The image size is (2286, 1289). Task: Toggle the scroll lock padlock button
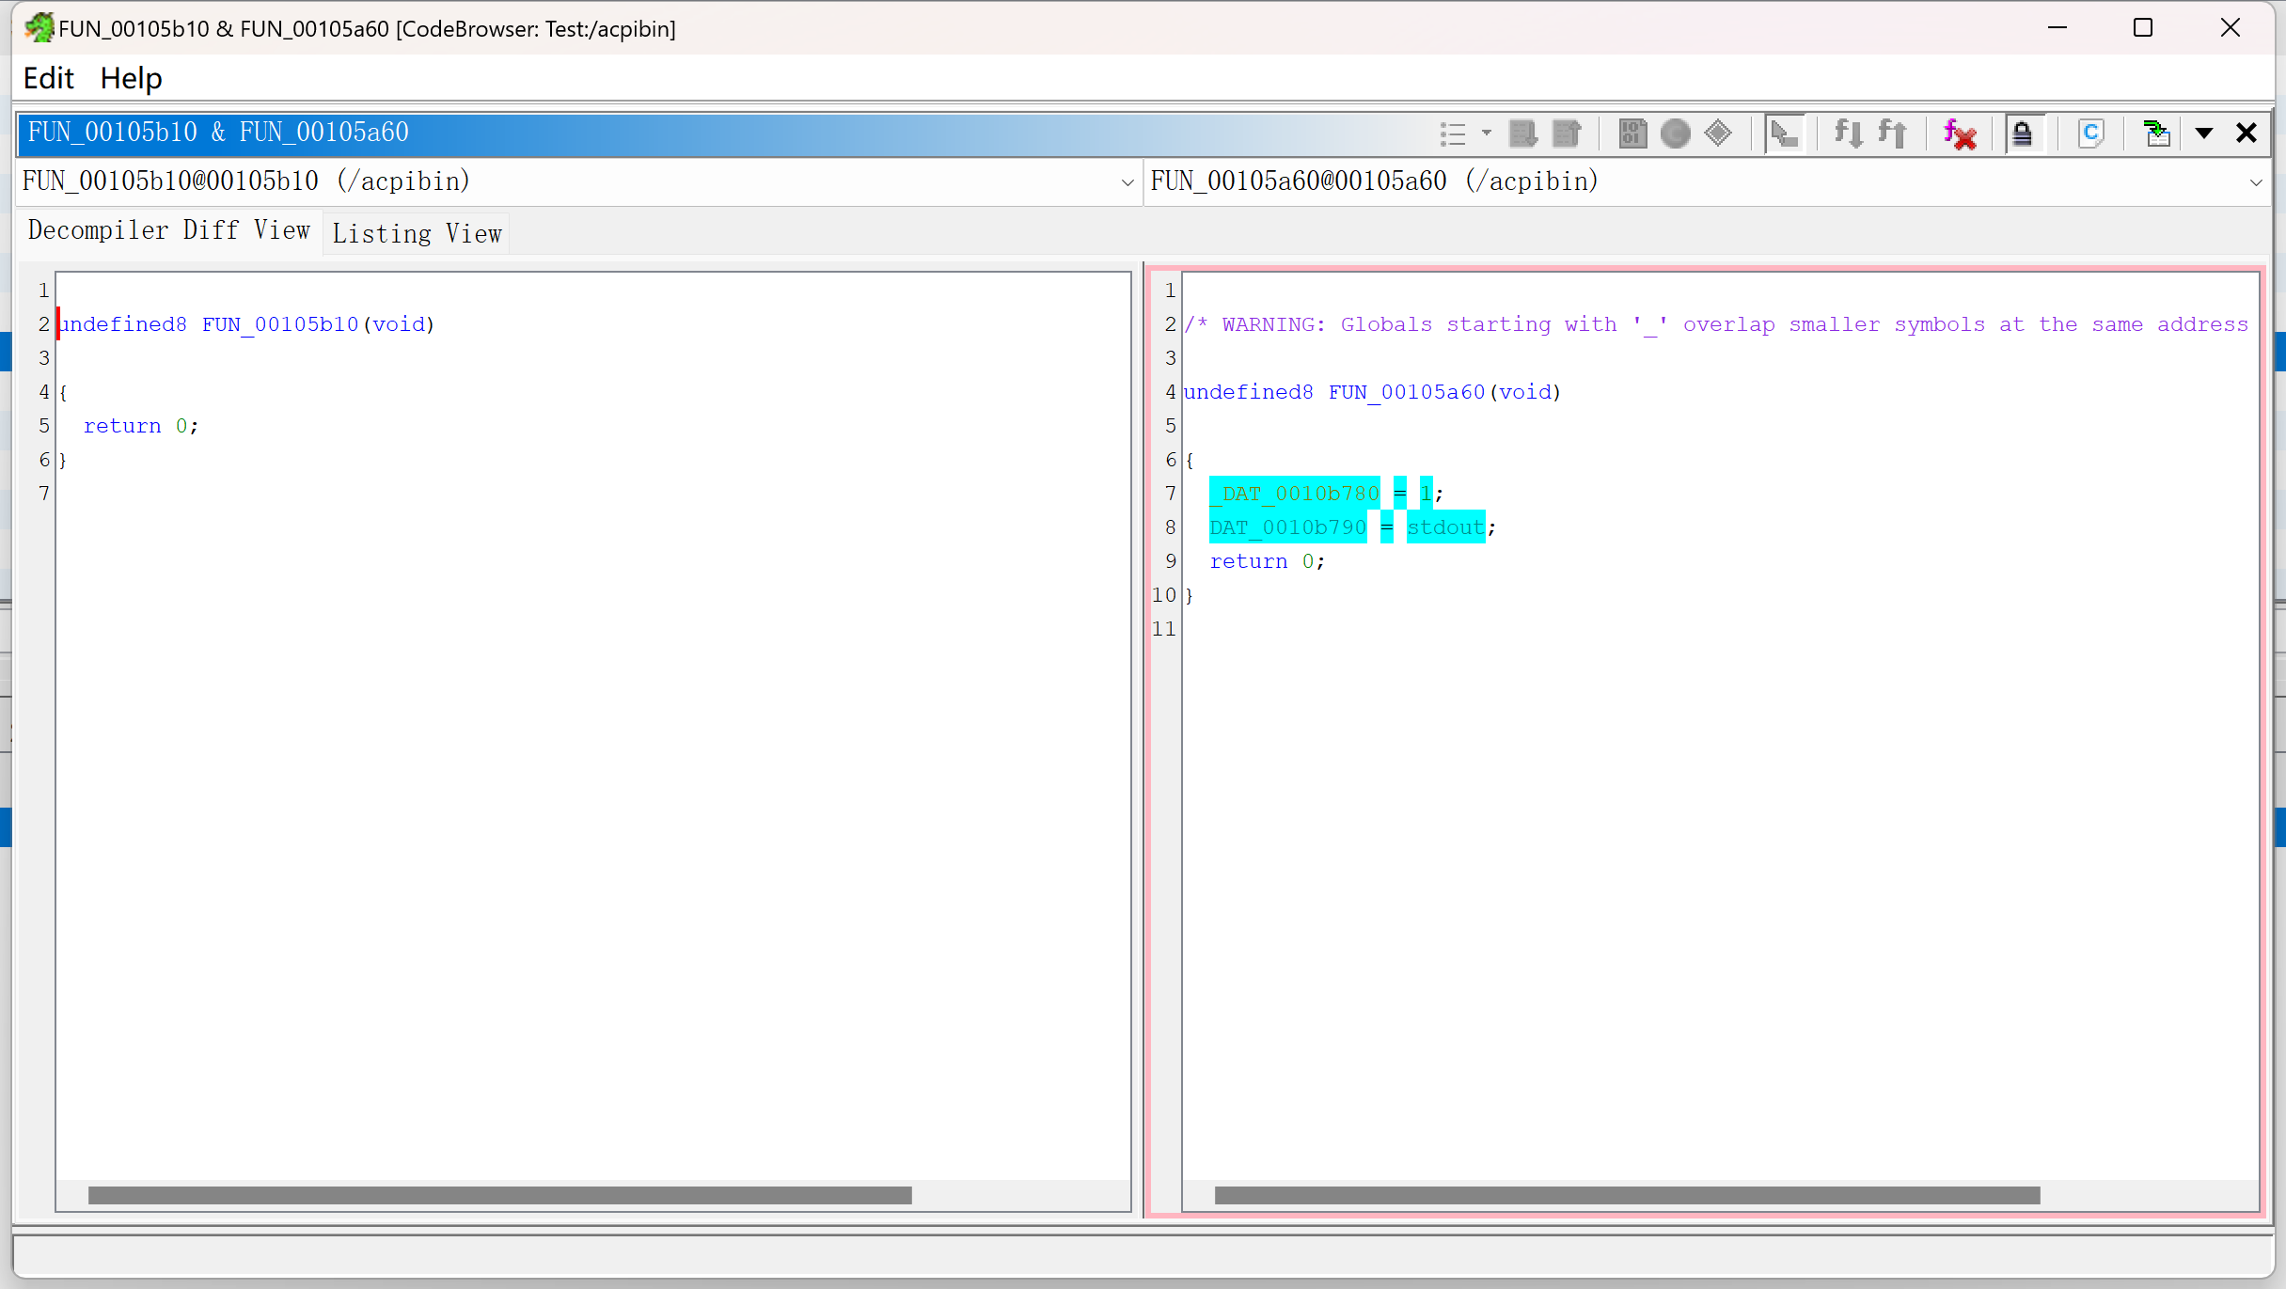pos(2023,134)
